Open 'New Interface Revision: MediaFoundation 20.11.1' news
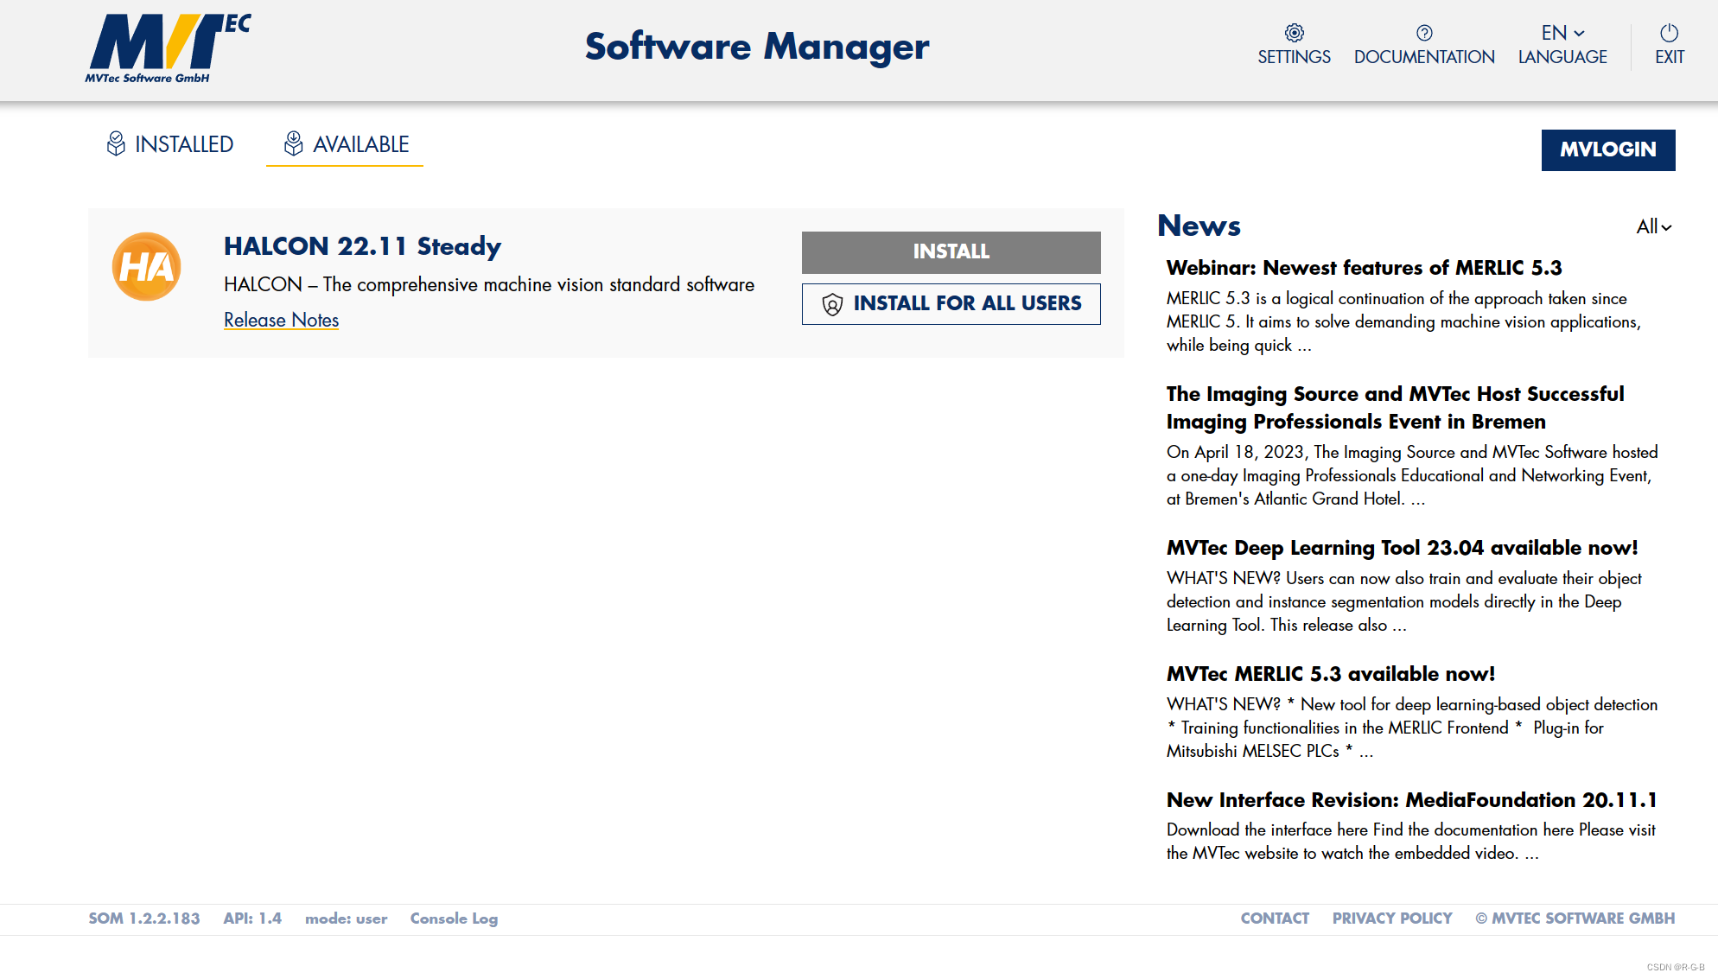Viewport: 1718px width, 979px height. point(1411,800)
